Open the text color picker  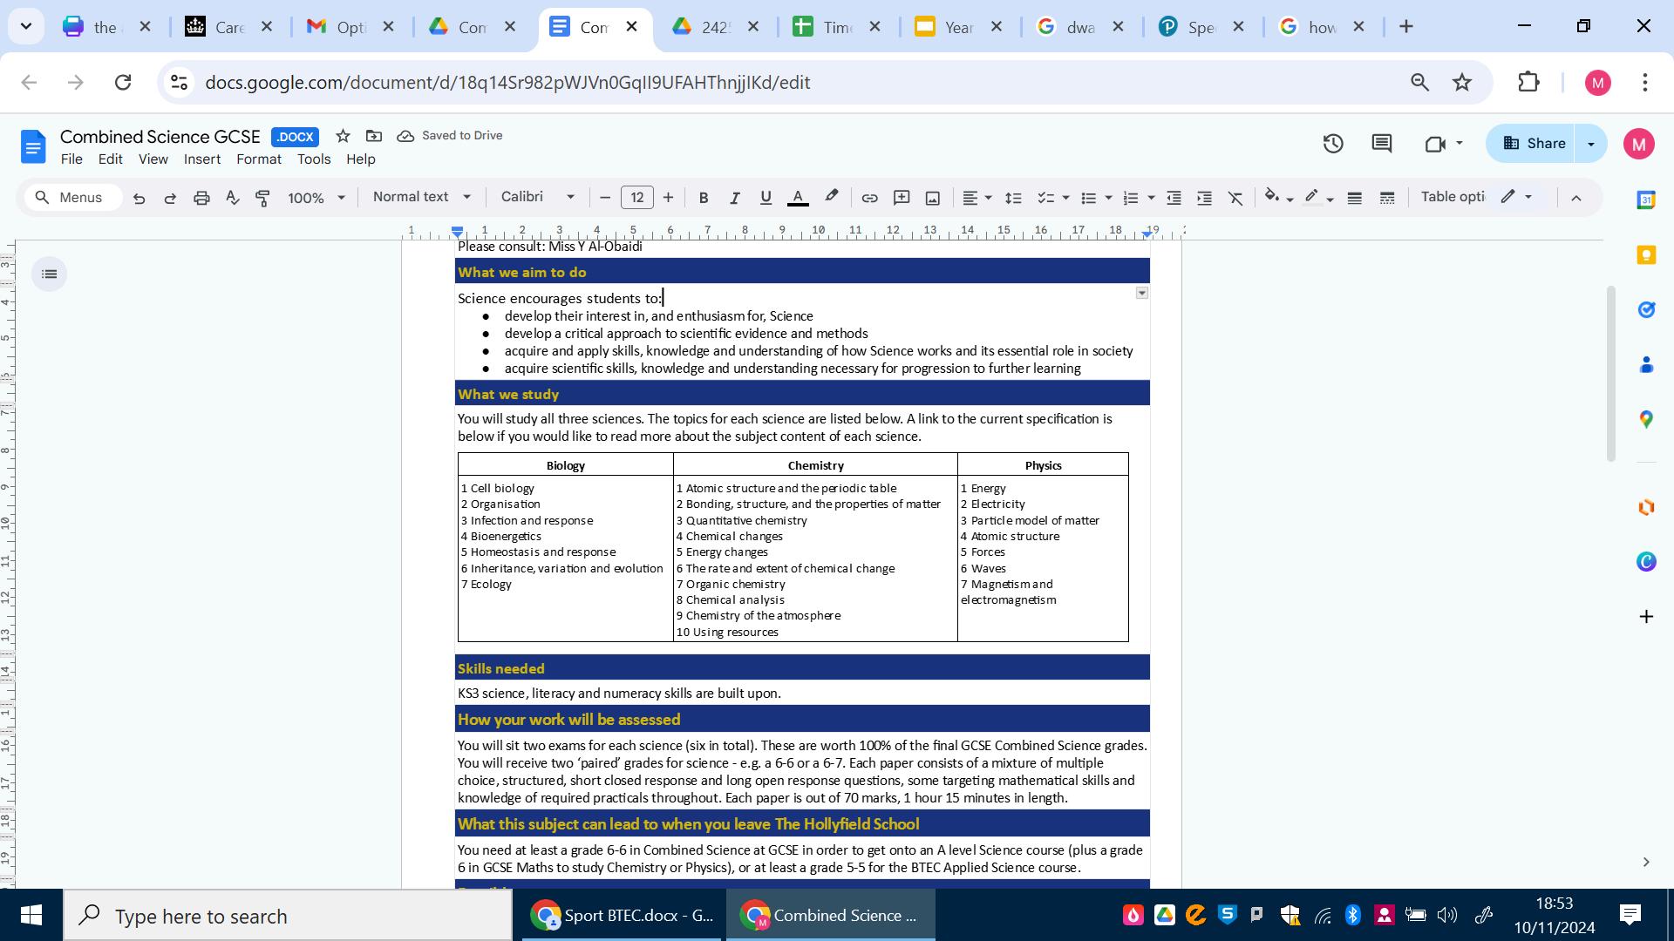(x=797, y=198)
